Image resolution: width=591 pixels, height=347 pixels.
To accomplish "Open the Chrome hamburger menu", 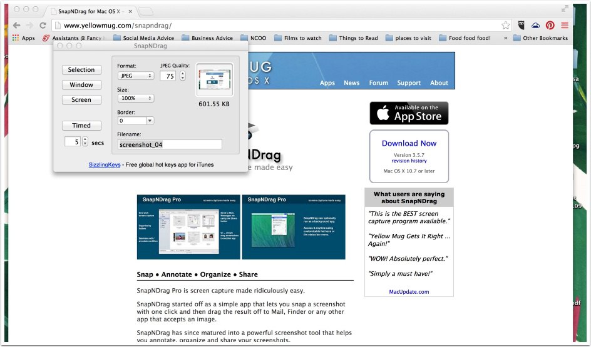I will click(565, 25).
